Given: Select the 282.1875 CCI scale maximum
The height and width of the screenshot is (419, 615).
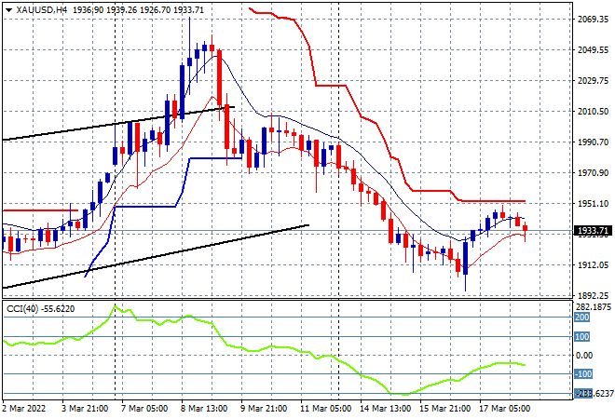Looking at the screenshot, I should 593,307.
